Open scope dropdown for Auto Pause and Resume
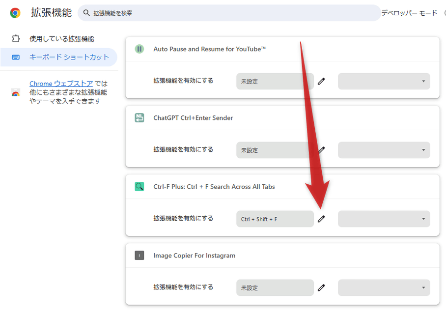 [x=384, y=82]
